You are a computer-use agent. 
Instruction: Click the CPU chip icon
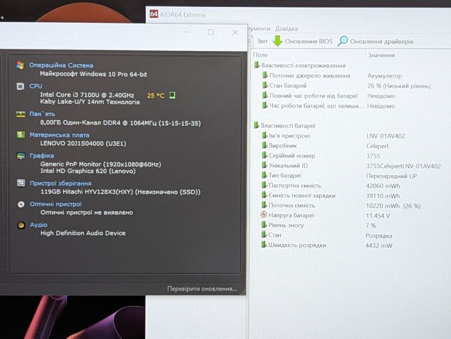[x=21, y=86]
